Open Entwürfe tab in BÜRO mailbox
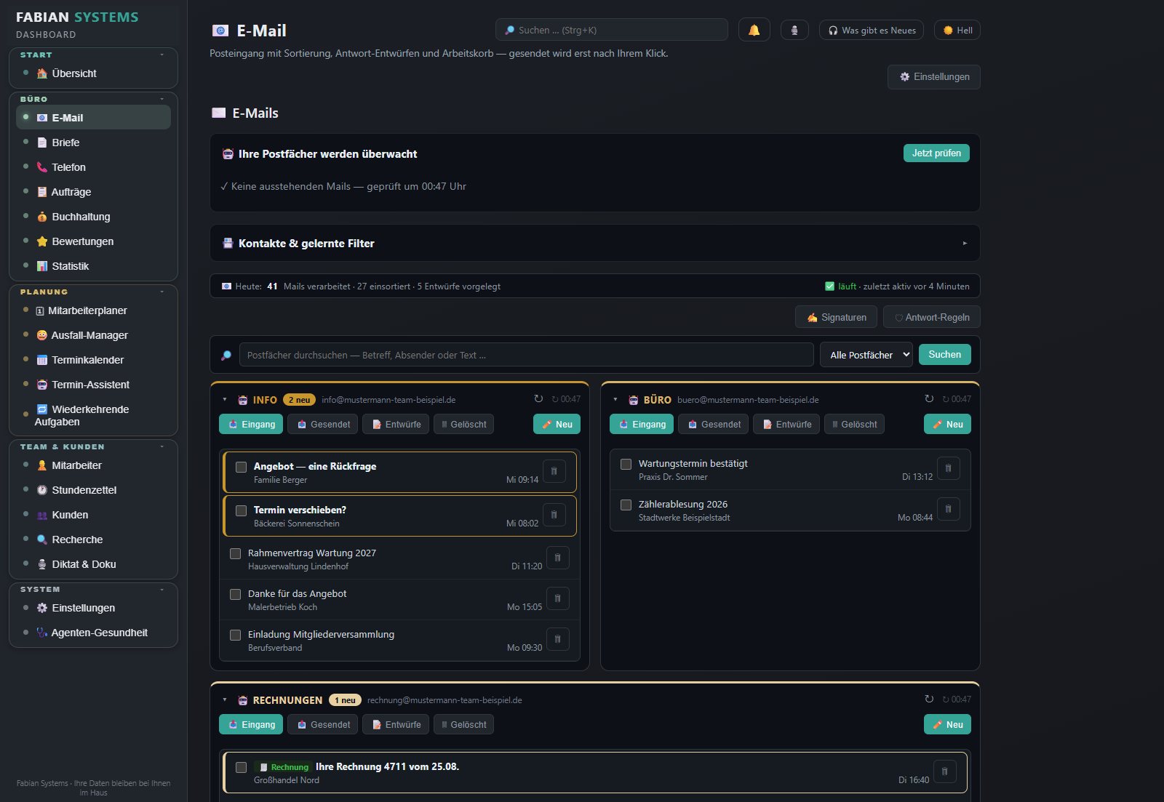The height and width of the screenshot is (802, 1164). [x=786, y=424]
